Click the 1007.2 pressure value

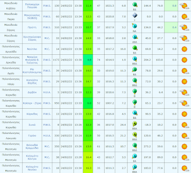pos(110,103)
